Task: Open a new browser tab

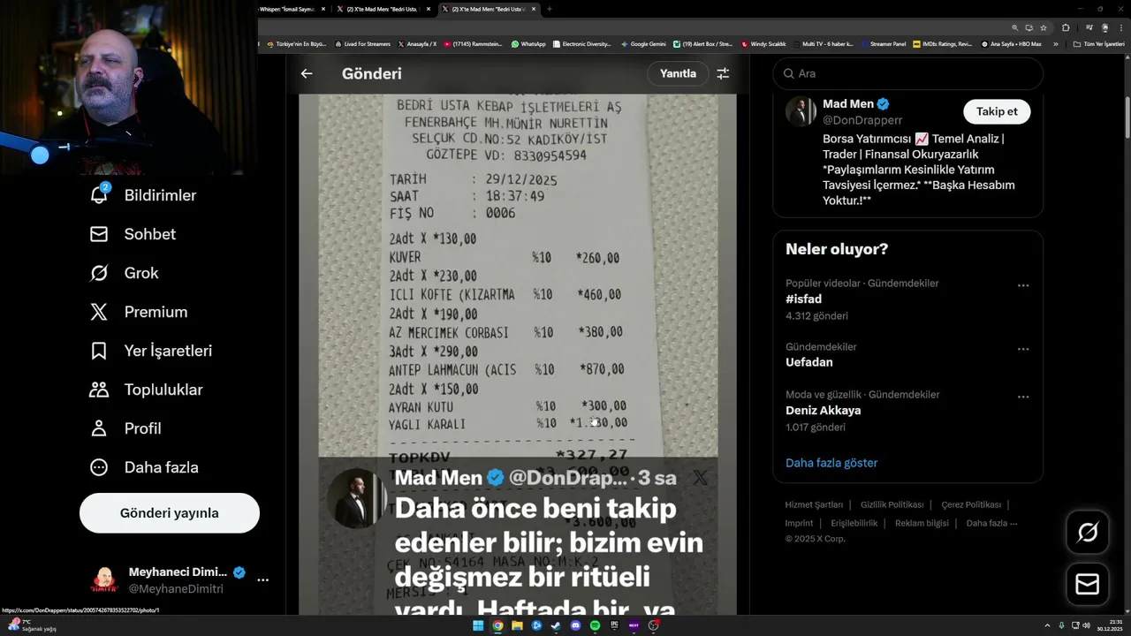Action: 549,9
